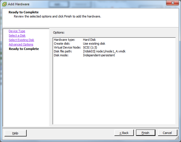
Task: Select the Virtual Device Node row
Action: click(67, 47)
